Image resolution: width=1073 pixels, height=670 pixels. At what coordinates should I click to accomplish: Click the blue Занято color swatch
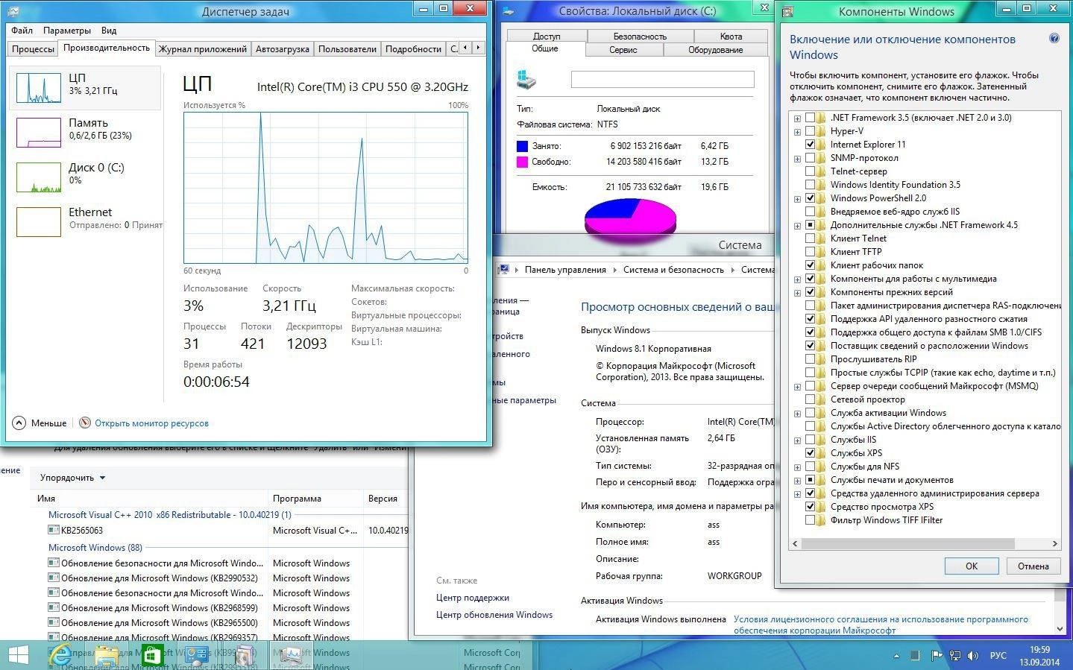coord(522,146)
